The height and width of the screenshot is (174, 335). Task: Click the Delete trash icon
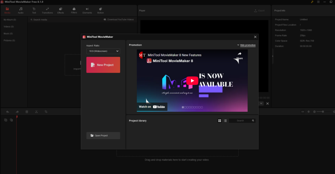click(x=27, y=112)
